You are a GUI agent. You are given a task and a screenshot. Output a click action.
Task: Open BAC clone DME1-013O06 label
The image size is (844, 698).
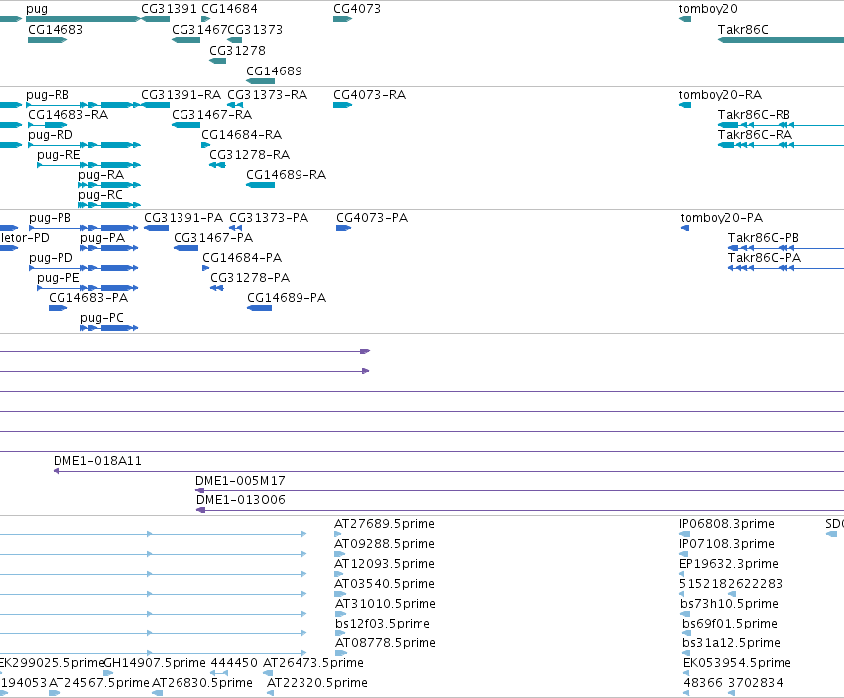[x=241, y=500]
